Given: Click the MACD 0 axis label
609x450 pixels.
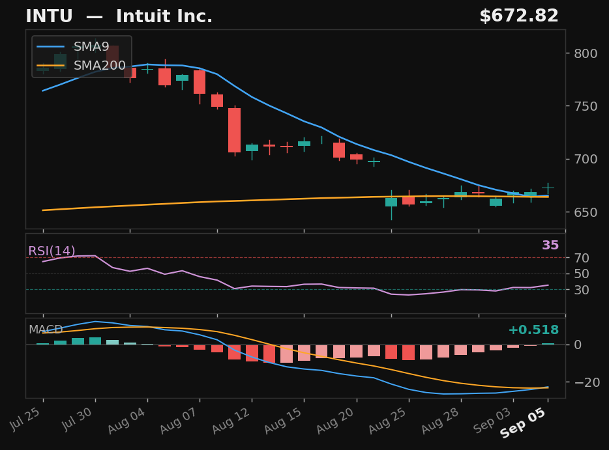Looking at the screenshot, I should (578, 345).
